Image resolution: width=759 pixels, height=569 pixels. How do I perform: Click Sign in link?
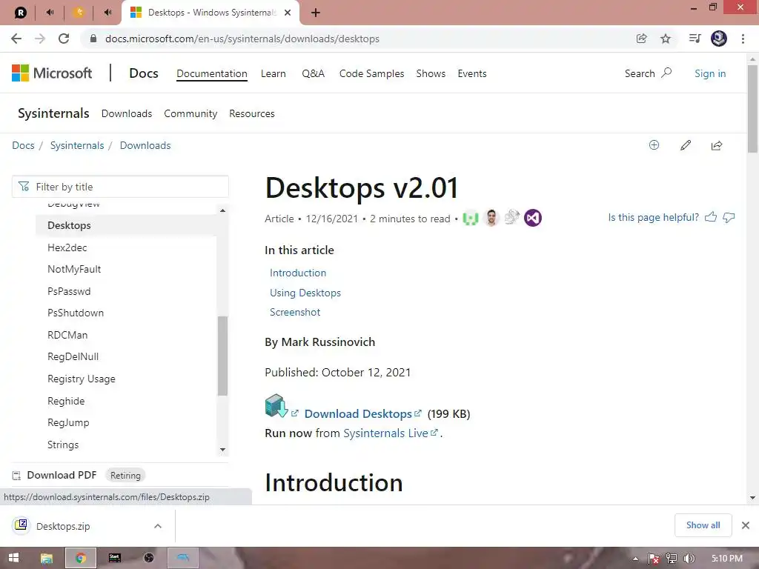pos(710,73)
